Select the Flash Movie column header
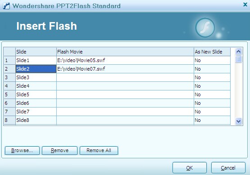Screen dimensions: 250x175 tap(125, 52)
